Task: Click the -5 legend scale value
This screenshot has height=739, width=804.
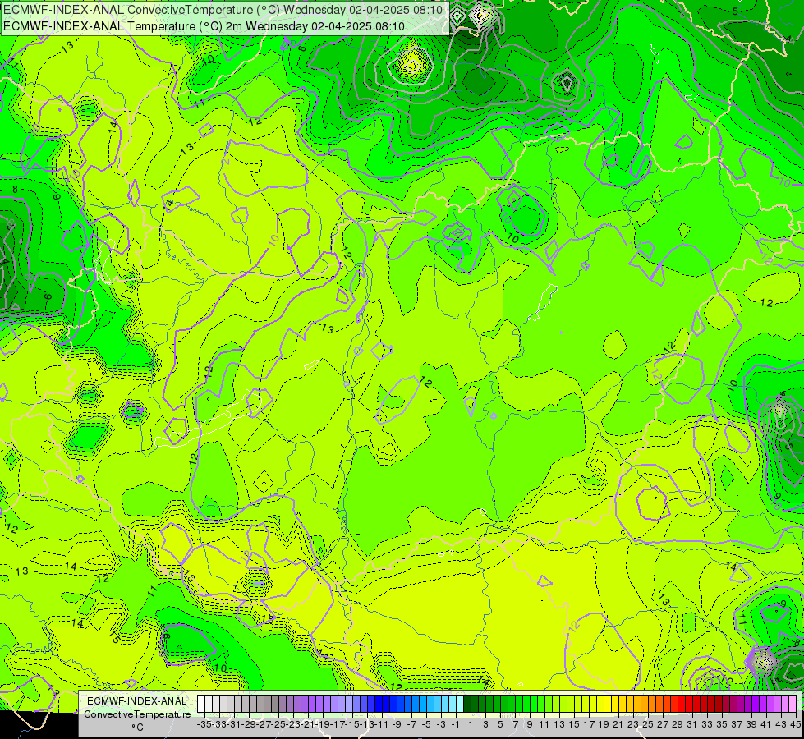Action: pos(426,724)
